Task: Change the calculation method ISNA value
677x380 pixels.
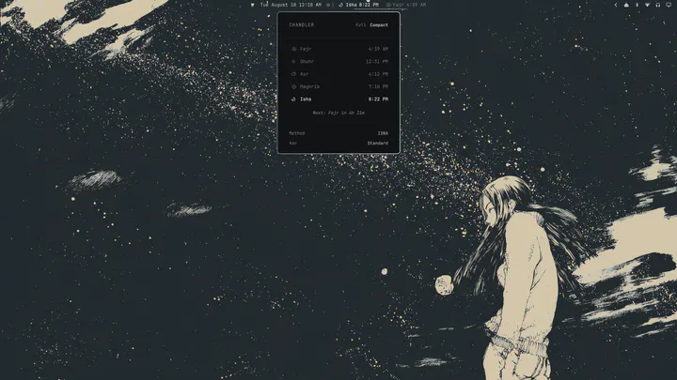Action: (383, 133)
